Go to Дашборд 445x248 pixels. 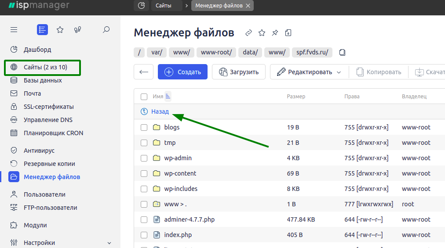click(x=37, y=50)
